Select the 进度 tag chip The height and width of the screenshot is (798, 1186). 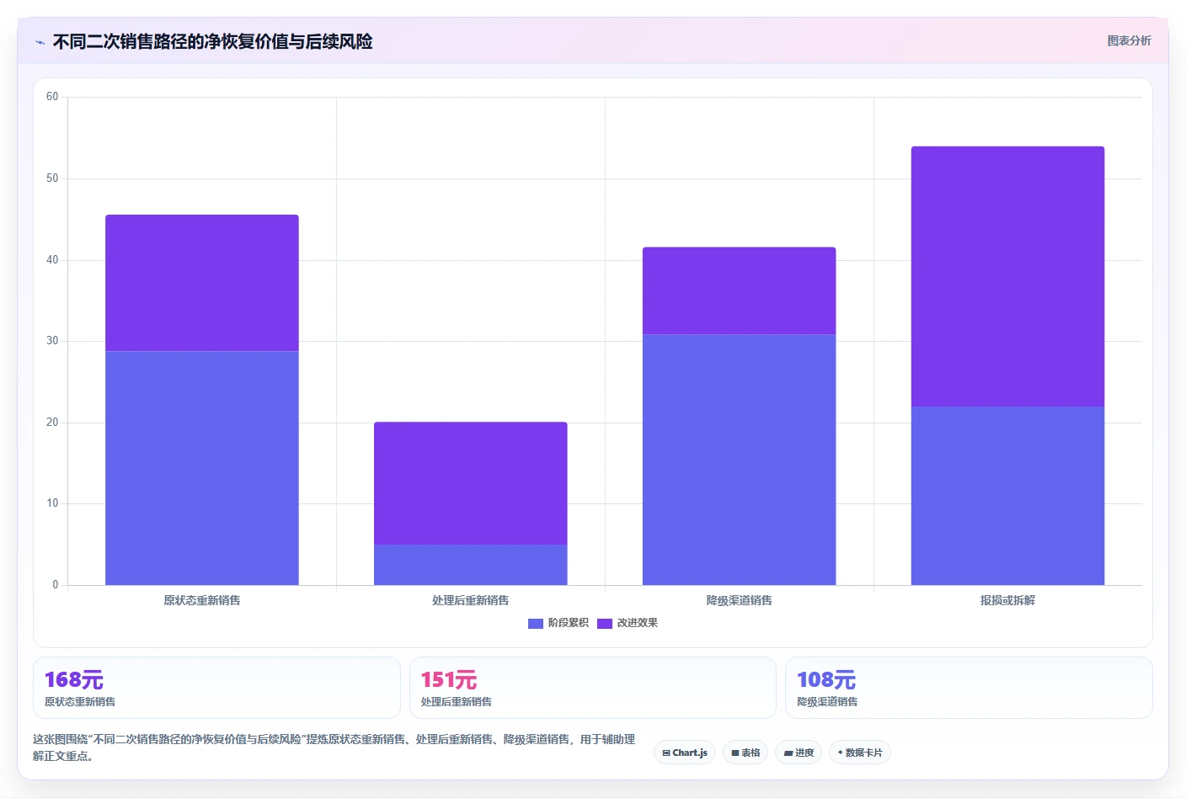tap(799, 753)
